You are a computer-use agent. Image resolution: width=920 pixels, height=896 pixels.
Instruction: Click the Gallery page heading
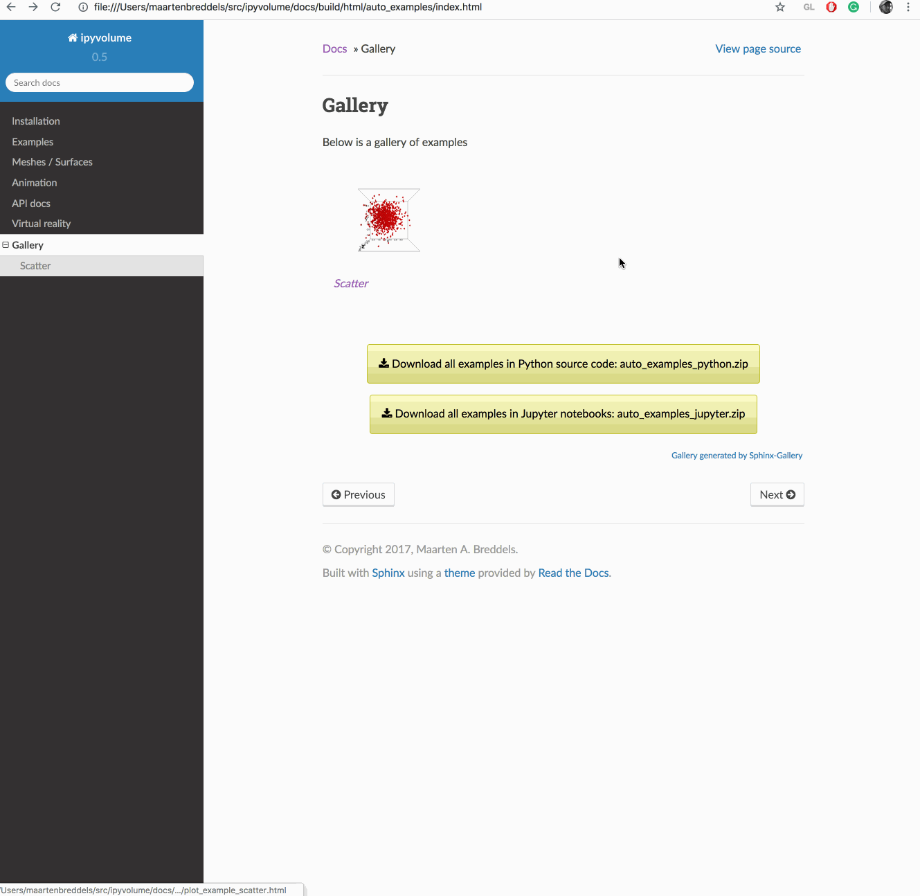coord(355,105)
